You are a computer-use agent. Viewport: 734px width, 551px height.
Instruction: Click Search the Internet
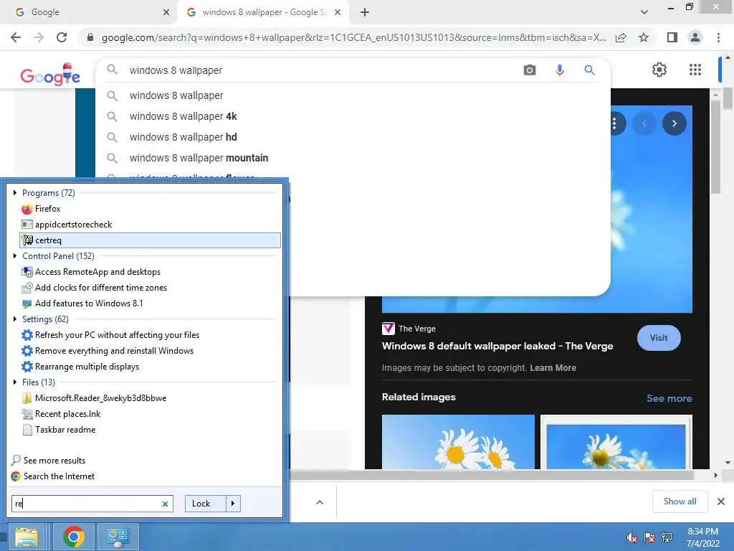pyautogui.click(x=59, y=476)
